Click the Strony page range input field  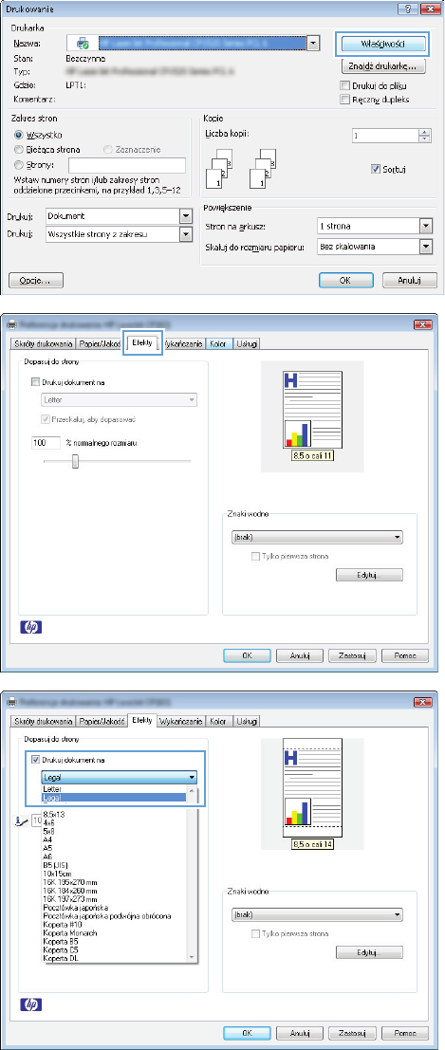tap(126, 165)
